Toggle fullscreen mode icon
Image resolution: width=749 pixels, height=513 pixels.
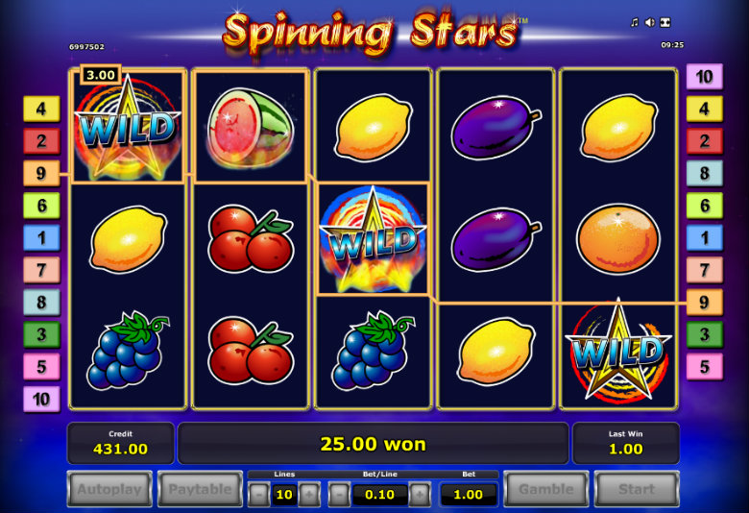[x=665, y=22]
